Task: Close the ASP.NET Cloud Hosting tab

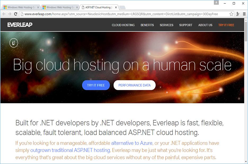Action: click(x=116, y=7)
